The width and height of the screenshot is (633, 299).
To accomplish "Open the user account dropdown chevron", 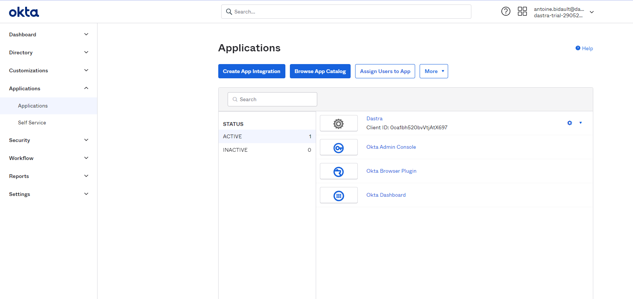I will pyautogui.click(x=592, y=12).
